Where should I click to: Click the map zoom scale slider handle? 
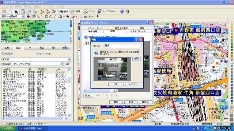coord(231,63)
